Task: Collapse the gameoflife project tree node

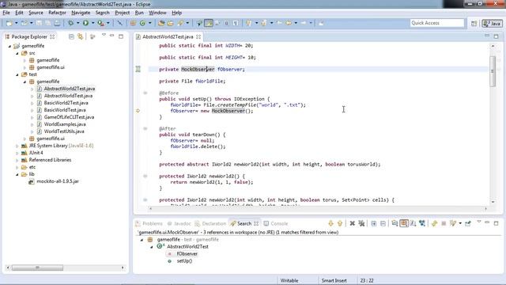Action: (9, 46)
